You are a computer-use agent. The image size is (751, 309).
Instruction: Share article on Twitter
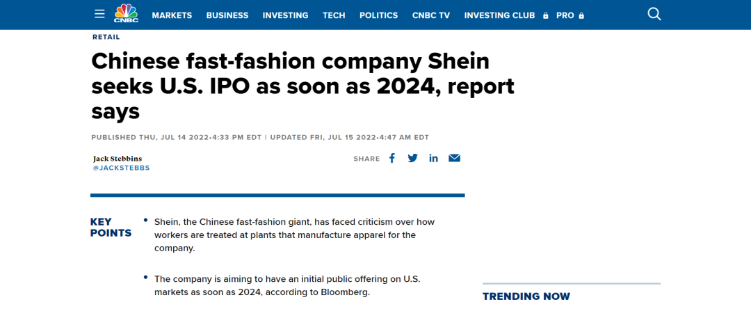click(x=413, y=158)
